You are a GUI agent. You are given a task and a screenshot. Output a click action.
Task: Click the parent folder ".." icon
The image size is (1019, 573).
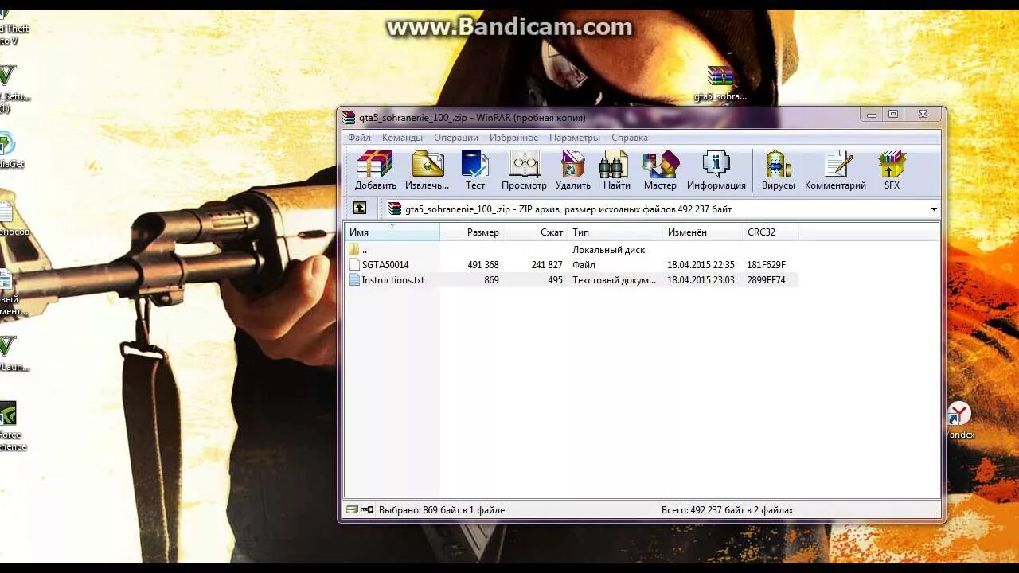pyautogui.click(x=354, y=250)
